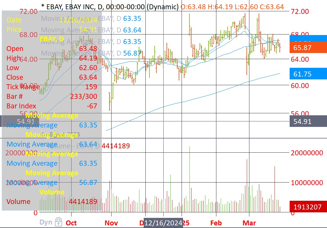Click the Moving Average 56.87 row in data box
Viewport: 327px width, 228px height.
52,183
